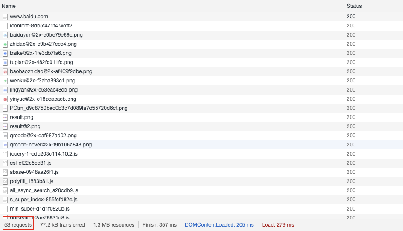Click the iconfont woff2 file icon
Viewport: 403px width, 231px height.
pyautogui.click(x=5, y=26)
